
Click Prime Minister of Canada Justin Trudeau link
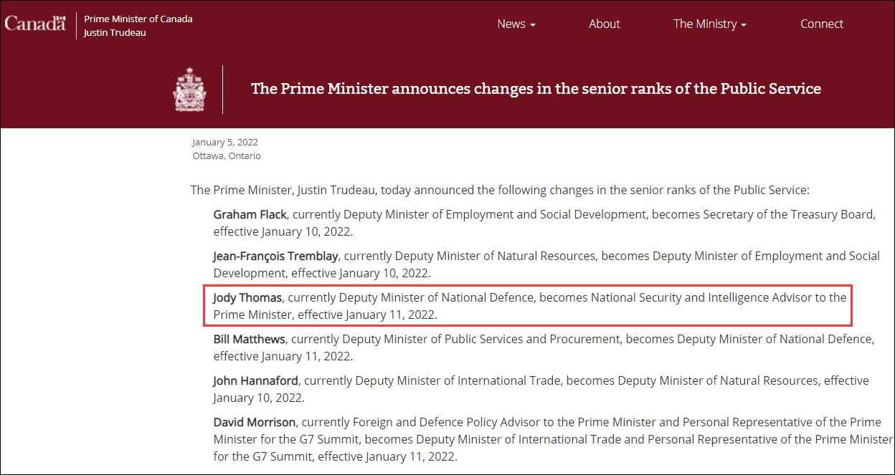pyautogui.click(x=138, y=26)
